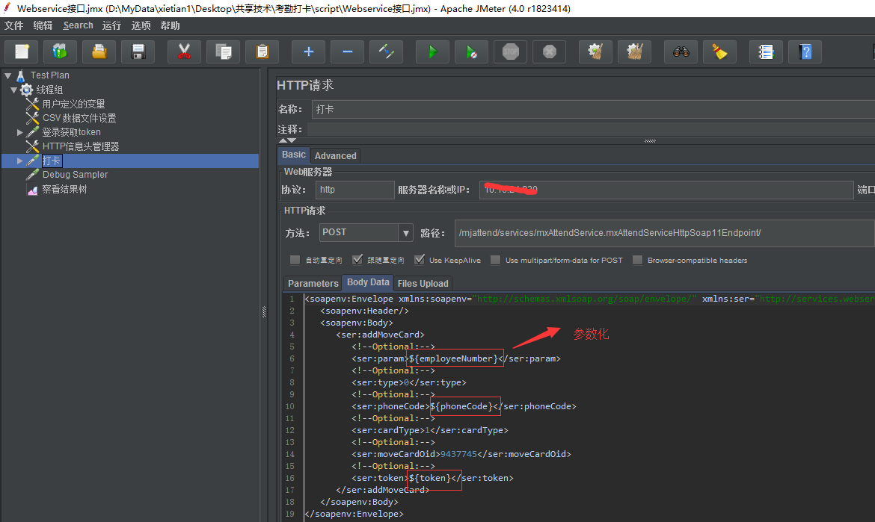Uncheck the 跟随重定向 checkbox
Screen dimensions: 875x522
357,260
